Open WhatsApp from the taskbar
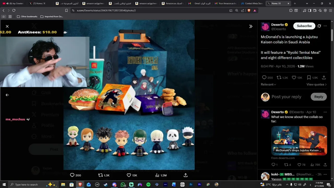 click(123, 185)
